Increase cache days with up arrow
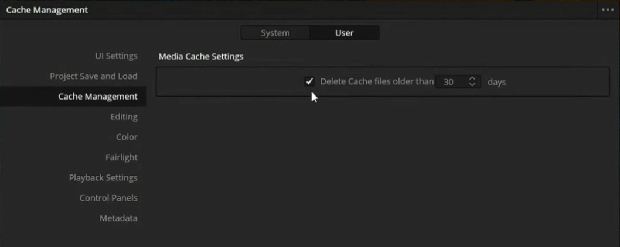Image resolution: width=620 pixels, height=247 pixels. 472,78
